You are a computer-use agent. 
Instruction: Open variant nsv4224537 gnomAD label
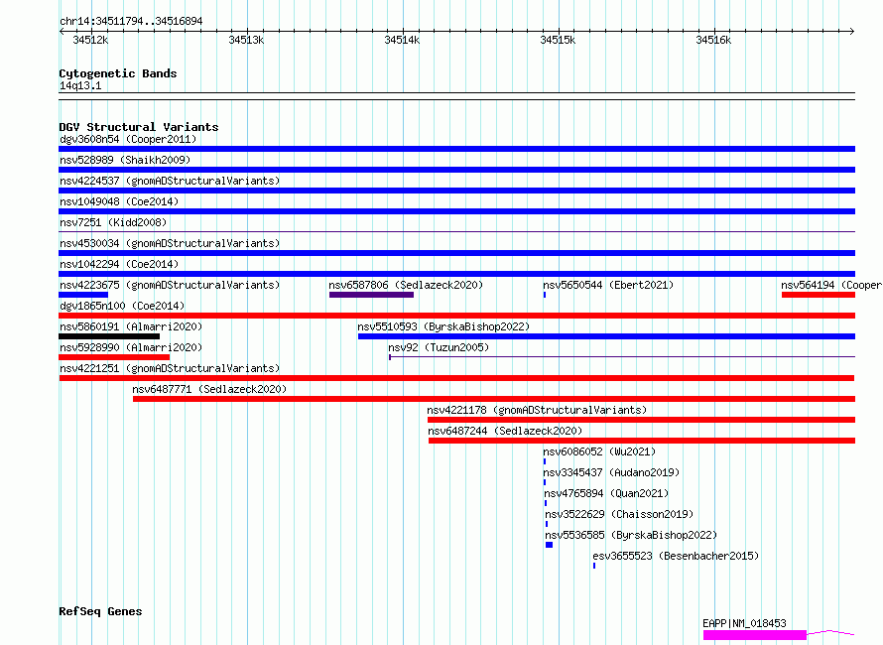[170, 181]
